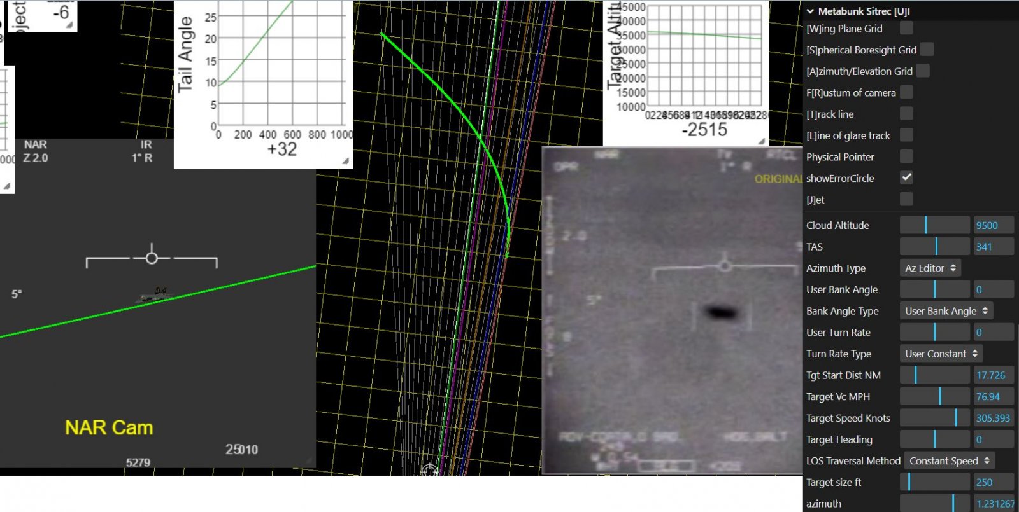Uncheck the showErrorCircle checkbox

(x=906, y=177)
